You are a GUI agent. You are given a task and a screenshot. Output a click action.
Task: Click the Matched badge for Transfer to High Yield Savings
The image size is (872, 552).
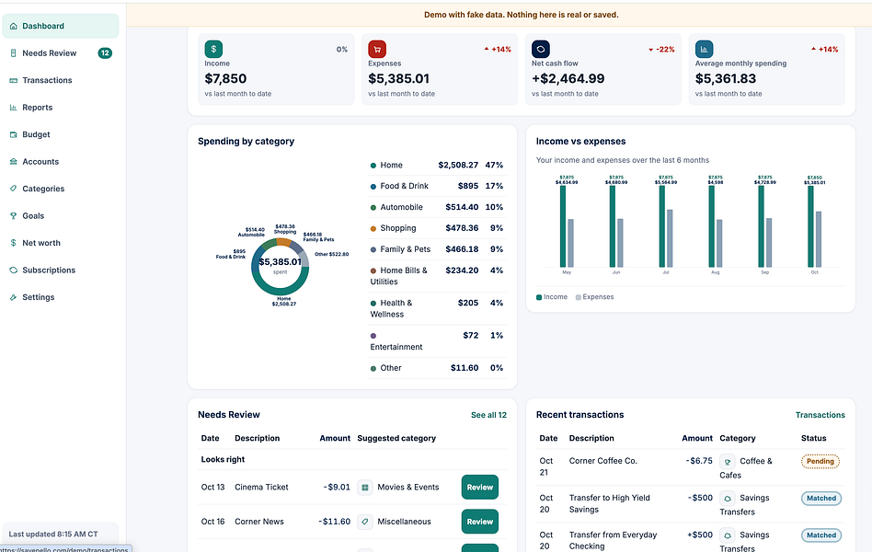[821, 499]
